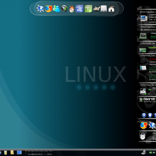Viewport: 156px width, 156px height.
Task: Open the flaming disc burner icon in the dock
Action: click(71, 9)
